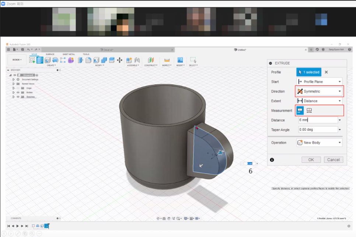This screenshot has width=356, height=237.
Task: Select the Press Pull tool
Action: (x=80, y=60)
